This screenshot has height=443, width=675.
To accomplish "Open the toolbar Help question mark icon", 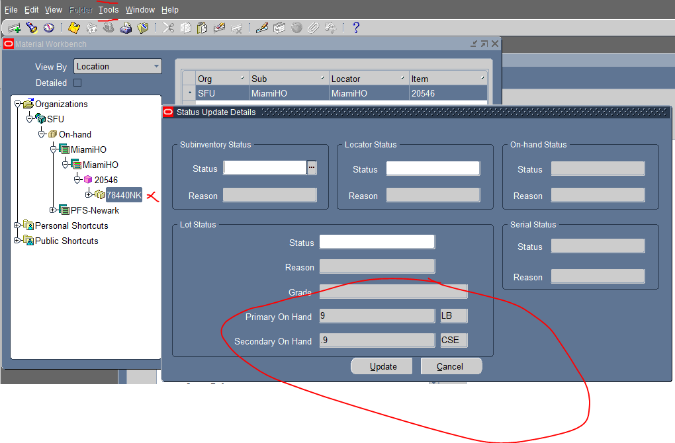I will pyautogui.click(x=355, y=27).
